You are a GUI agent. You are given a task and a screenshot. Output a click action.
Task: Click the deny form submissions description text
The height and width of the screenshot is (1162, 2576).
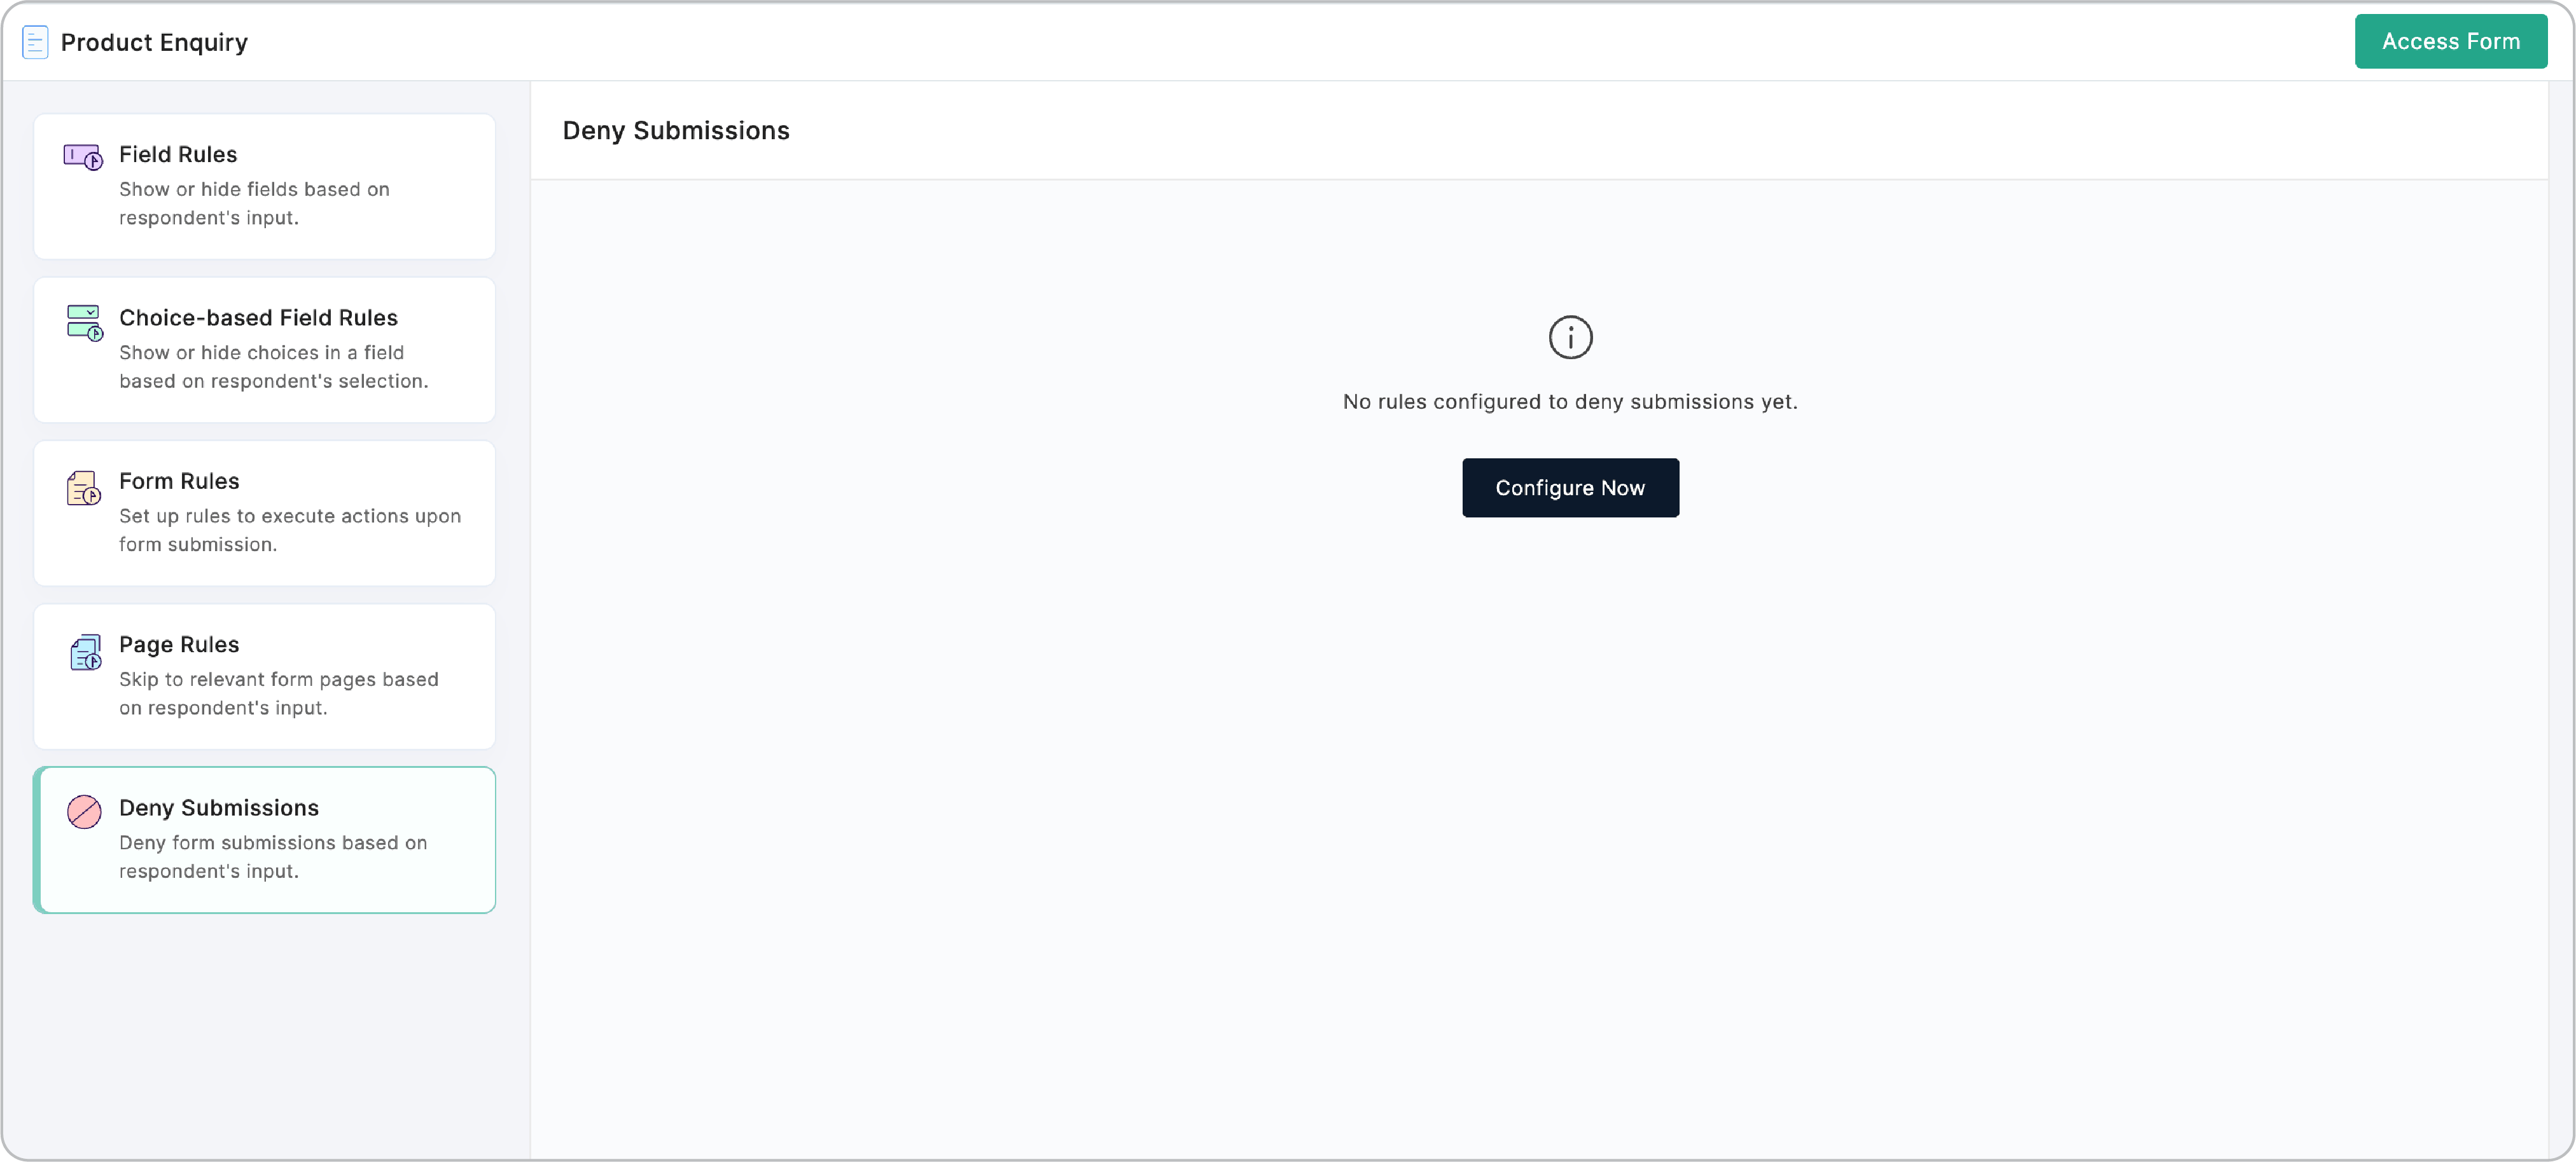[x=272, y=856]
